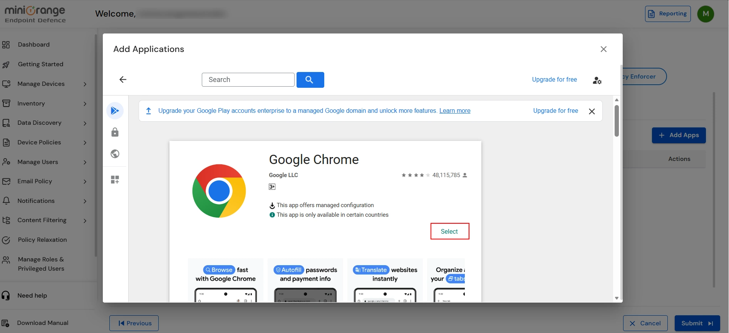The width and height of the screenshot is (729, 333).
Task: Expand the Inventory menu chevron
Action: click(85, 104)
